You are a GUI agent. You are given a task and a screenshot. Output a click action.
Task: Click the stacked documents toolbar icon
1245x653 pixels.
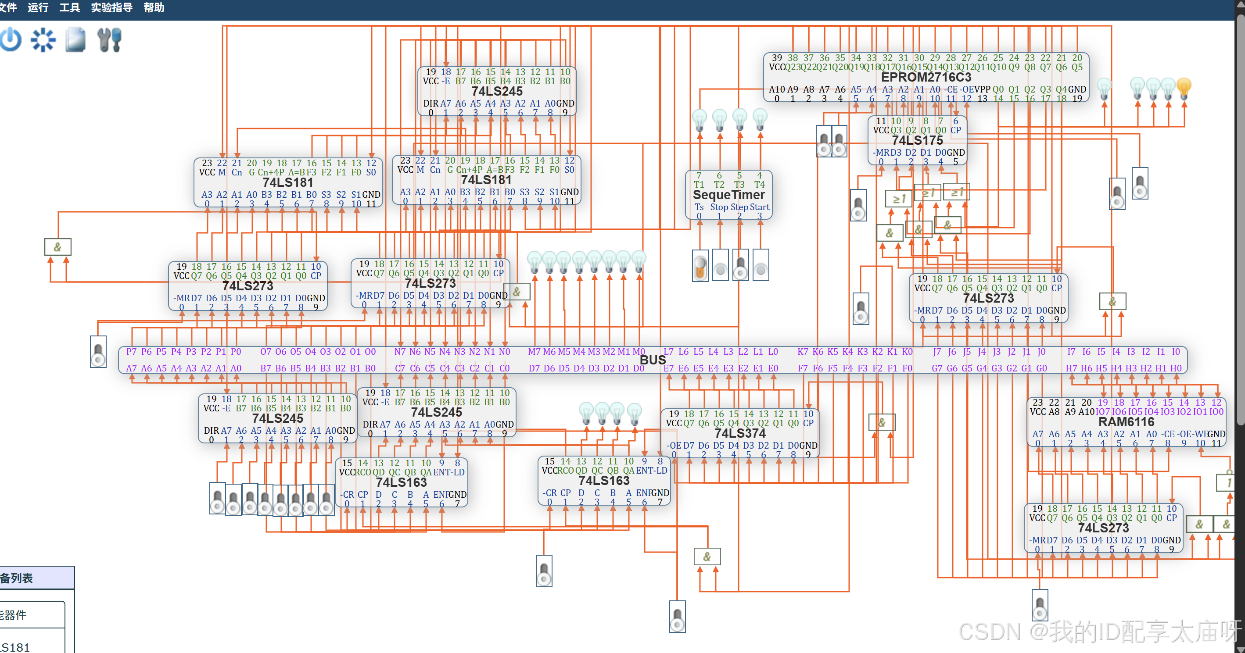75,39
